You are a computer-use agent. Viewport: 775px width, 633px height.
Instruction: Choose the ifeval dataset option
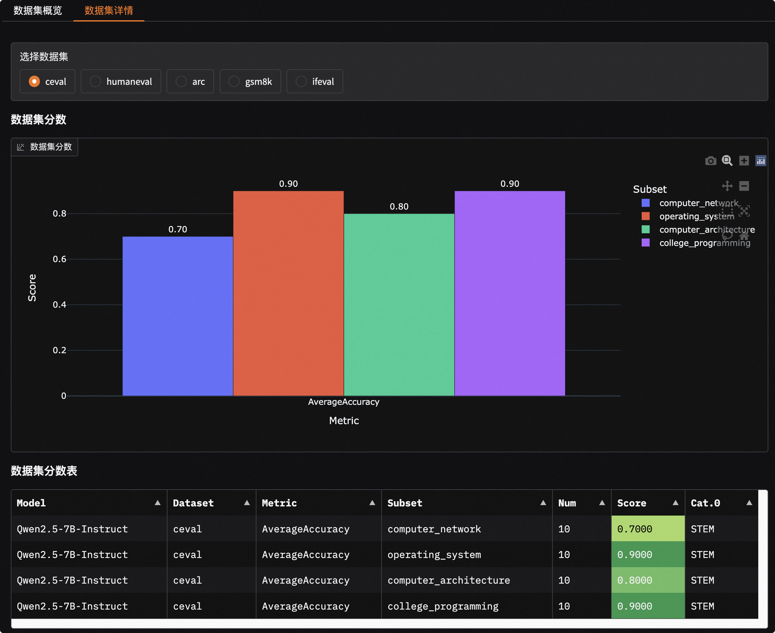[x=301, y=81]
